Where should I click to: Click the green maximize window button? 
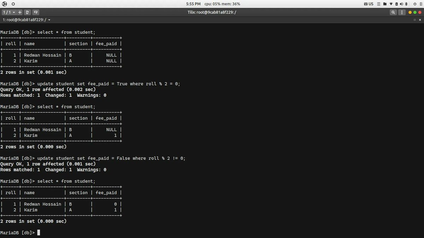coord(415,12)
